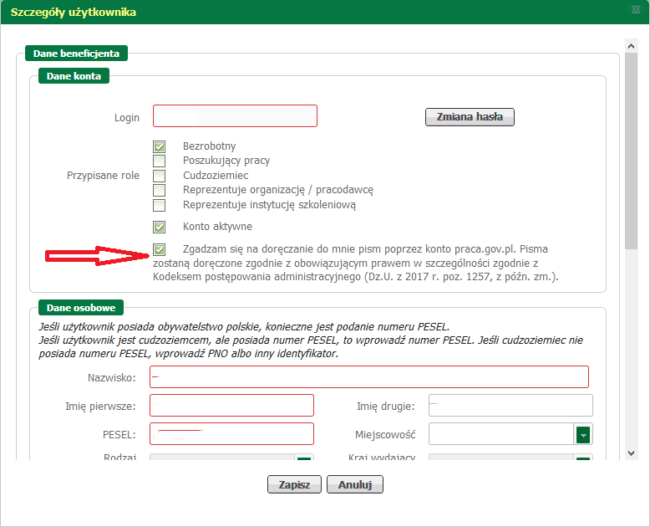Click the scrollbar up arrow
Viewport: 650px width, 527px height.
[632, 46]
